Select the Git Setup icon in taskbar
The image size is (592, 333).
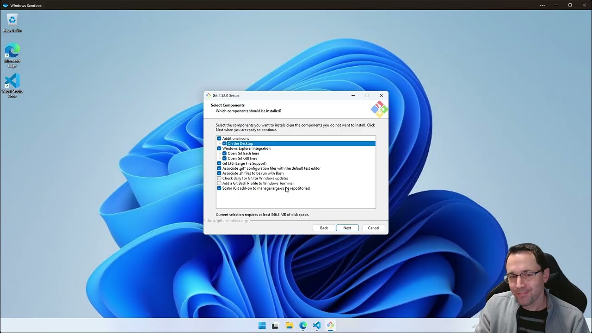click(x=330, y=326)
